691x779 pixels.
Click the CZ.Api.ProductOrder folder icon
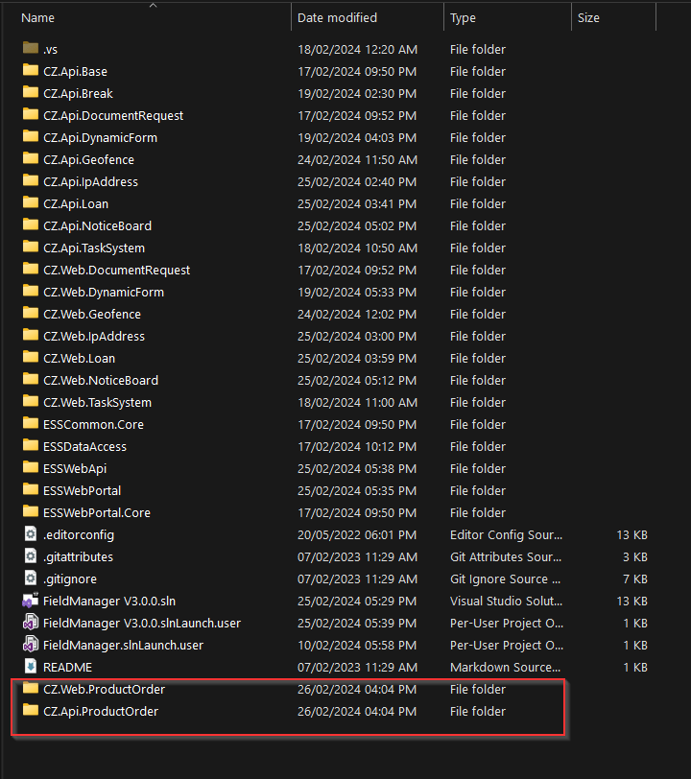pos(31,711)
